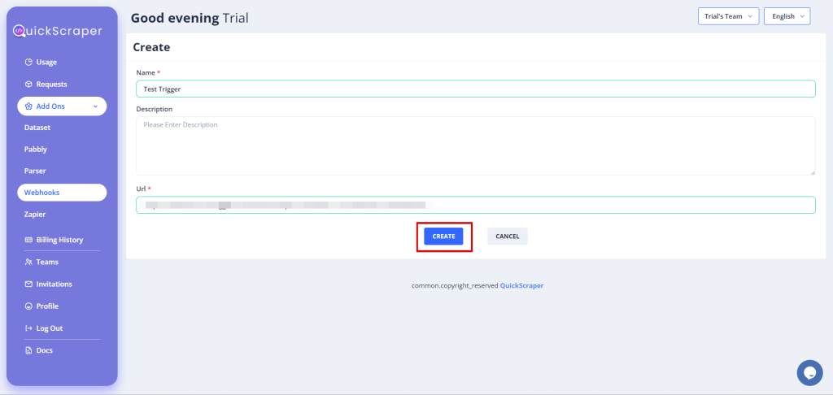Click the Billing History card icon
Image resolution: width=833 pixels, height=395 pixels.
coord(28,240)
